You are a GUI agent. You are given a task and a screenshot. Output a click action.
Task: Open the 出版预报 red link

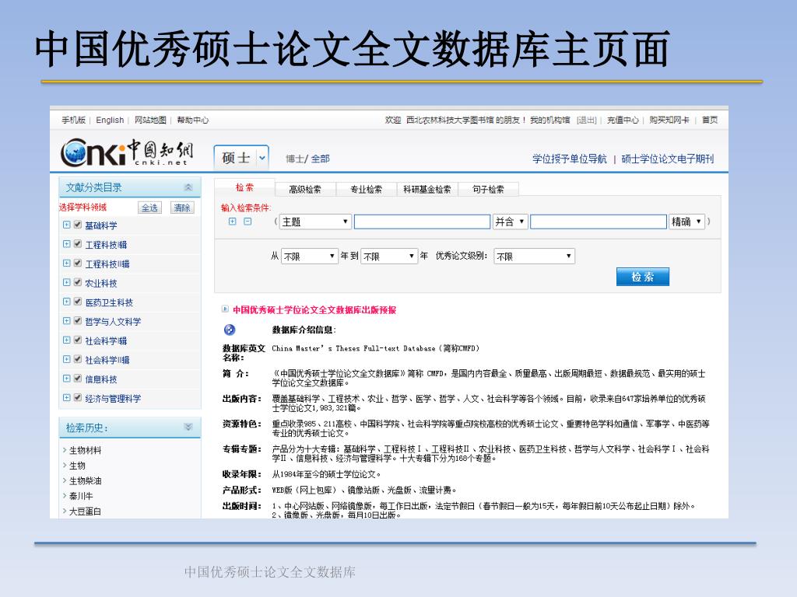[x=314, y=309]
